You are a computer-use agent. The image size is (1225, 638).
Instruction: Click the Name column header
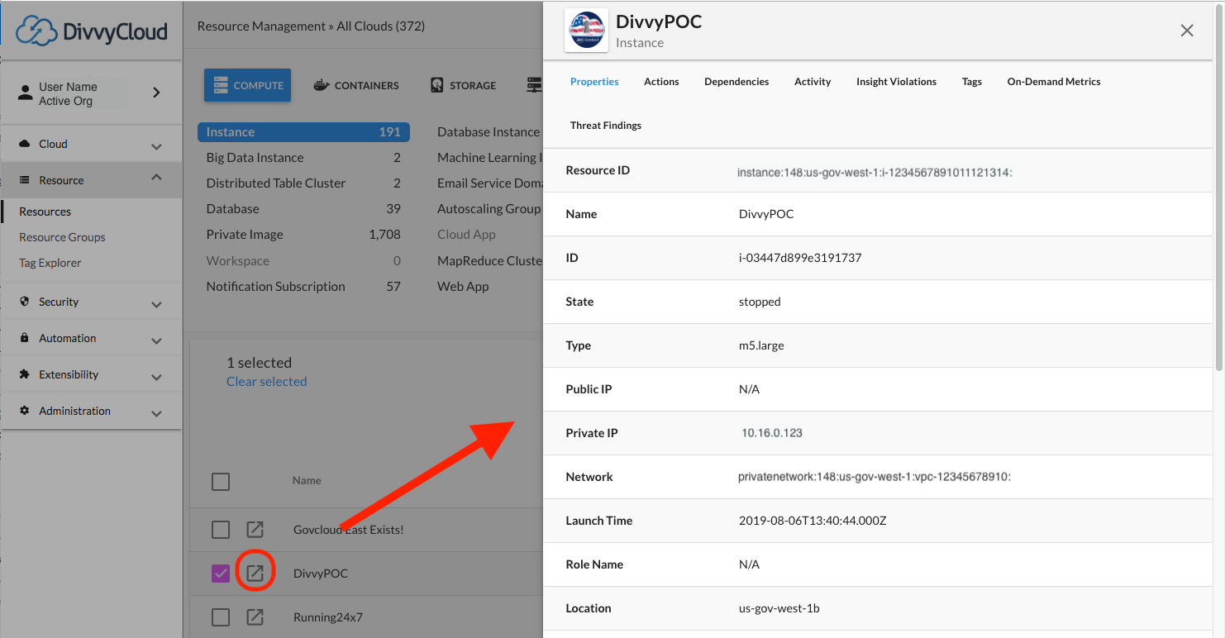coord(307,481)
